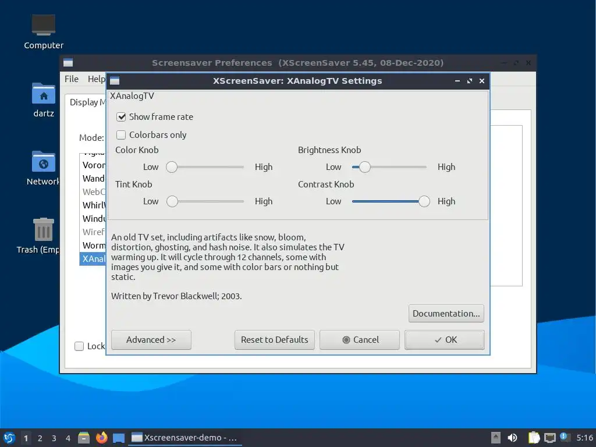Open the Lubuntu start menu icon

point(9,438)
